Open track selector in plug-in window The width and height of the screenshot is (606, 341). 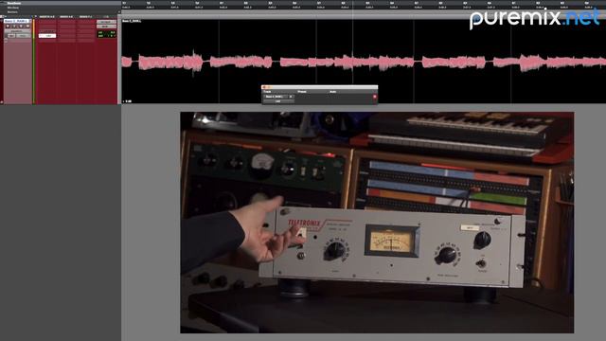276,97
